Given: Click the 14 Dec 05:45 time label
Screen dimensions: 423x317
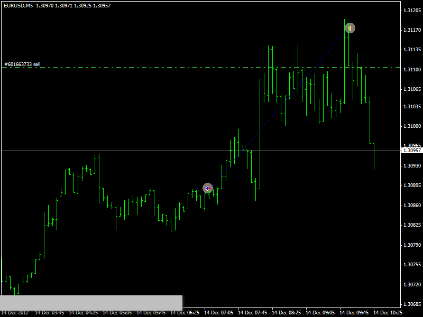Looking at the screenshot, I should [151, 313].
